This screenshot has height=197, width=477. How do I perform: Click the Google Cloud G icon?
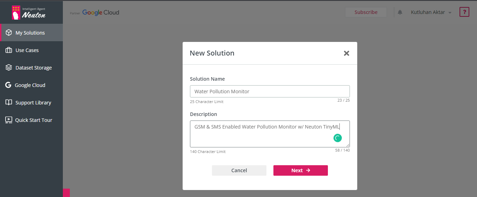coord(8,85)
